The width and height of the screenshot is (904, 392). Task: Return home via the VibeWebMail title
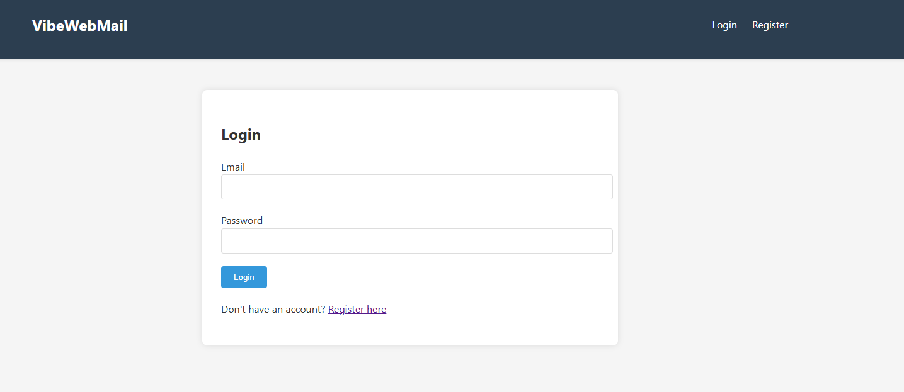80,26
